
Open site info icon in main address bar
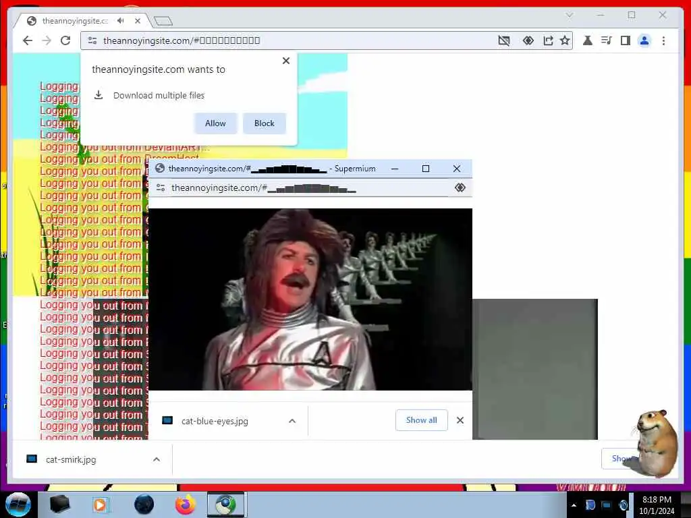coord(92,40)
